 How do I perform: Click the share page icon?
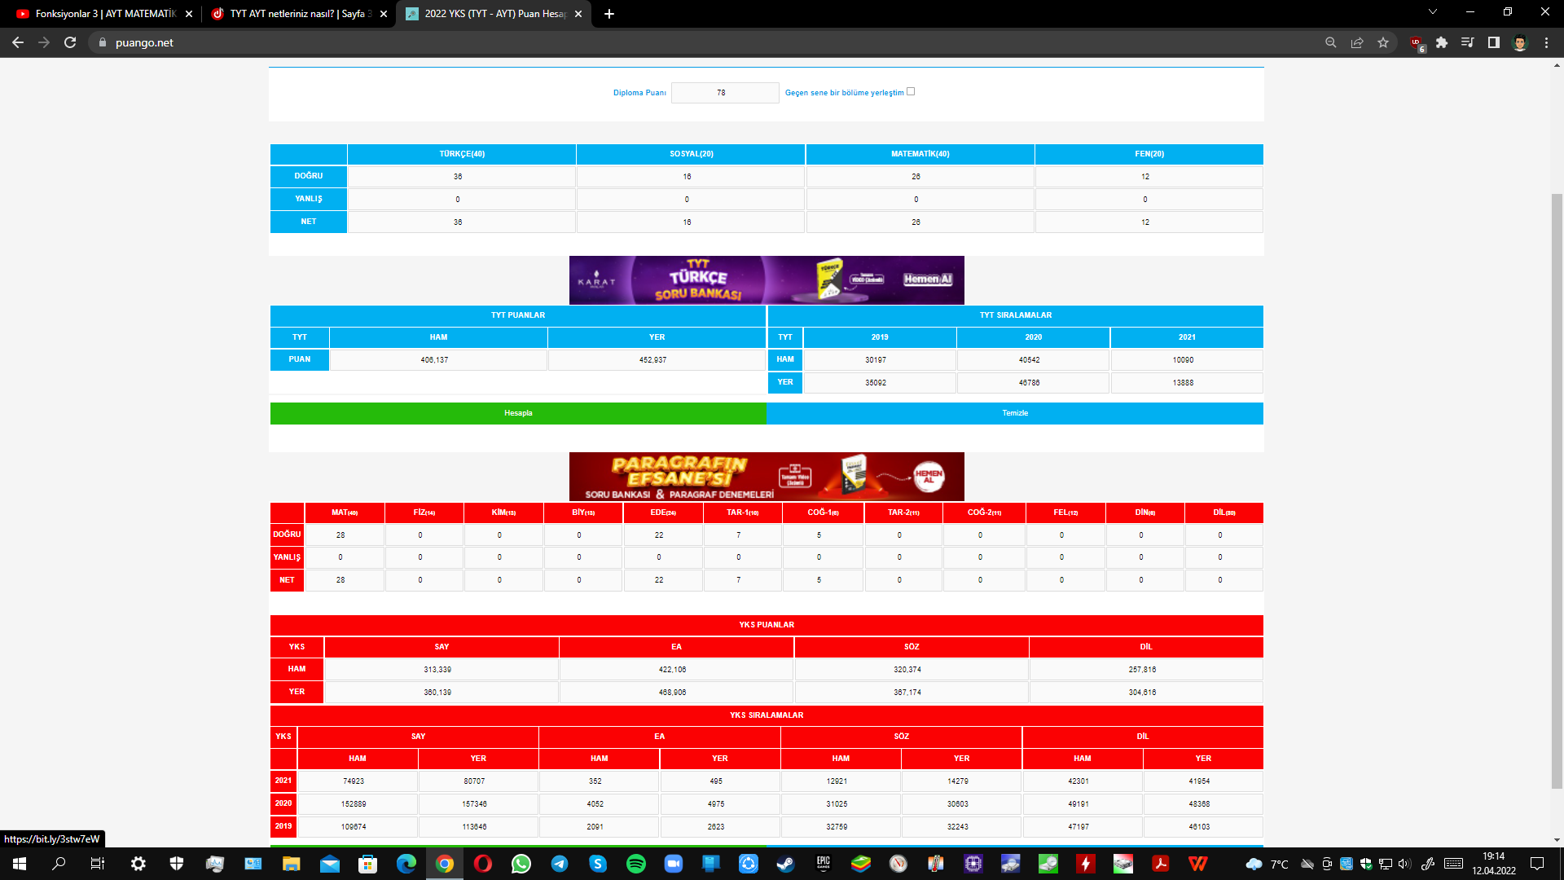[x=1357, y=42]
